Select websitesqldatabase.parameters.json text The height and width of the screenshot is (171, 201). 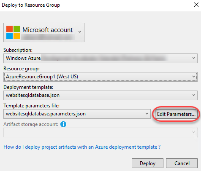(46, 114)
